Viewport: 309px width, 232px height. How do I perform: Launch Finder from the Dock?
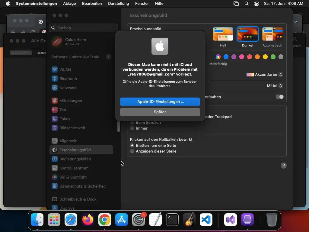point(37,220)
